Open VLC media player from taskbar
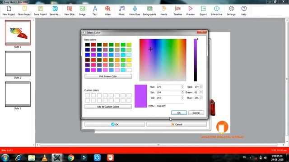 point(44,158)
